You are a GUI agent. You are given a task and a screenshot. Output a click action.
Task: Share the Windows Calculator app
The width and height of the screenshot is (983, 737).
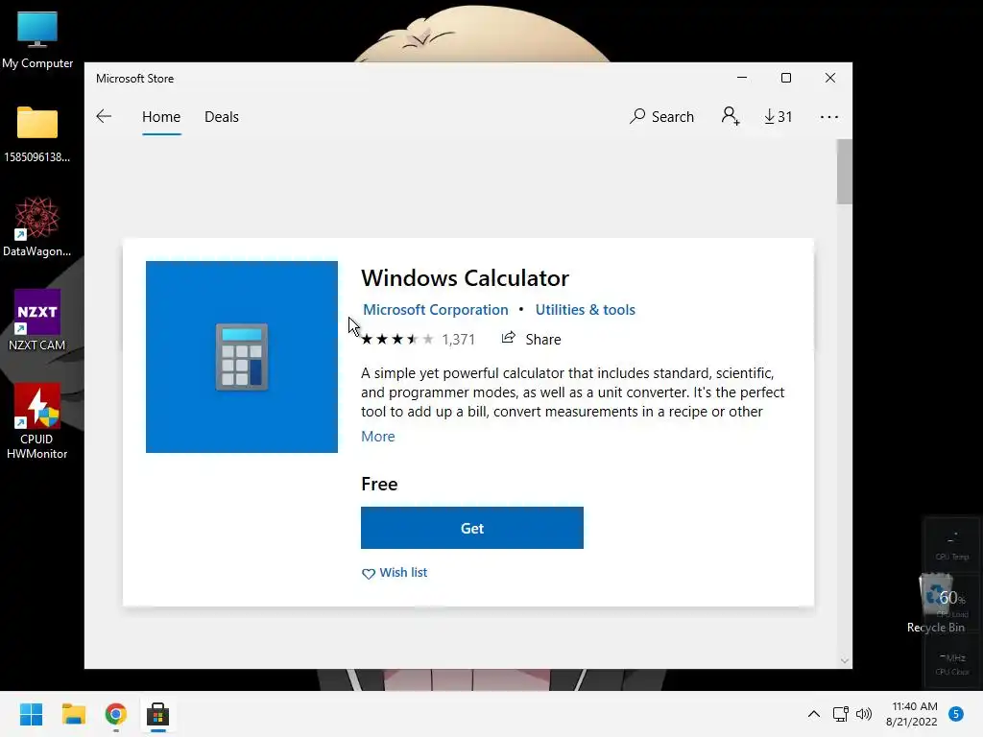tap(531, 339)
